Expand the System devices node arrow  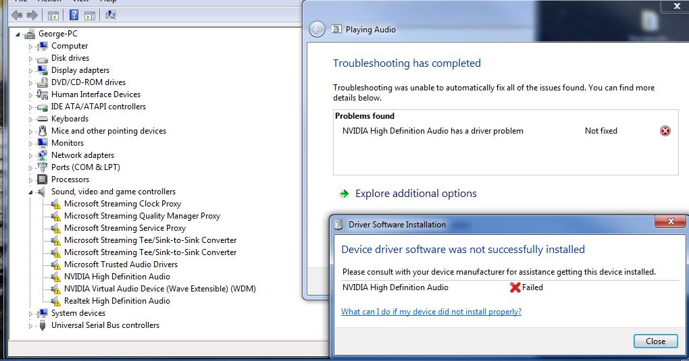click(x=31, y=314)
